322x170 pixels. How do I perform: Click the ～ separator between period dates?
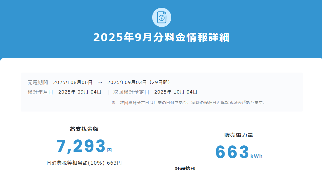pyautogui.click(x=100, y=82)
